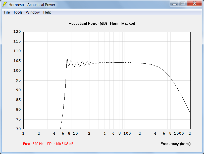Click the 'Frequency (hertz)' axis label

tap(176, 144)
